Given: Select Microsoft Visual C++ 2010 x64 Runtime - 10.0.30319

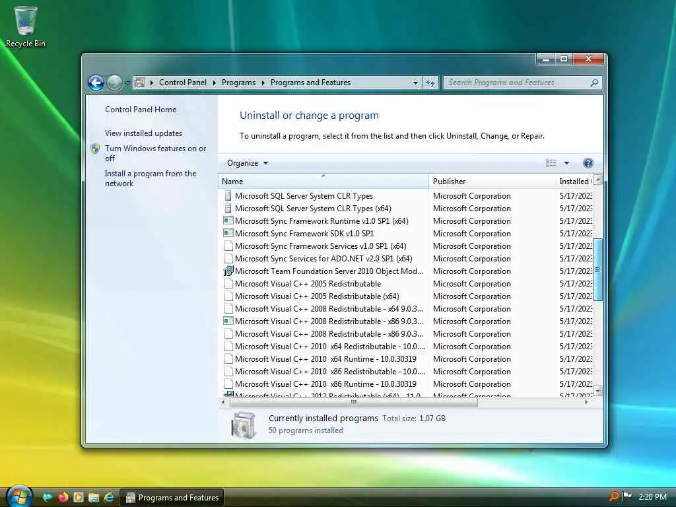Looking at the screenshot, I should (x=406, y=358).
